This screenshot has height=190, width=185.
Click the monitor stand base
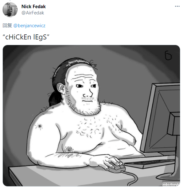point(168,177)
